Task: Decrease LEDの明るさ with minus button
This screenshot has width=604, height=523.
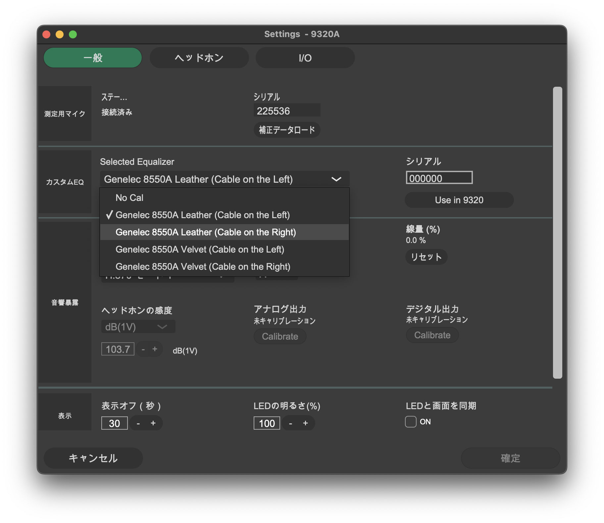Action: point(290,423)
